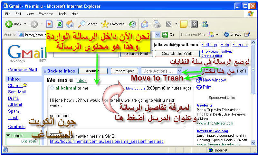Open the hoyts.ninemsn.com.au session times link
258x155 pixels.
(107, 142)
